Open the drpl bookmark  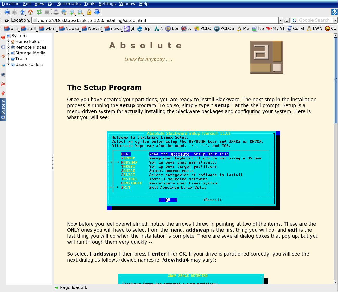(x=144, y=29)
